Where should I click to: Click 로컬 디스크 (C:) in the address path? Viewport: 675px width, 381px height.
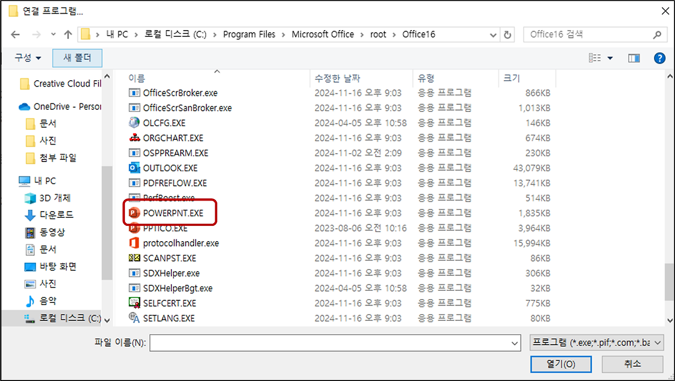pyautogui.click(x=175, y=34)
